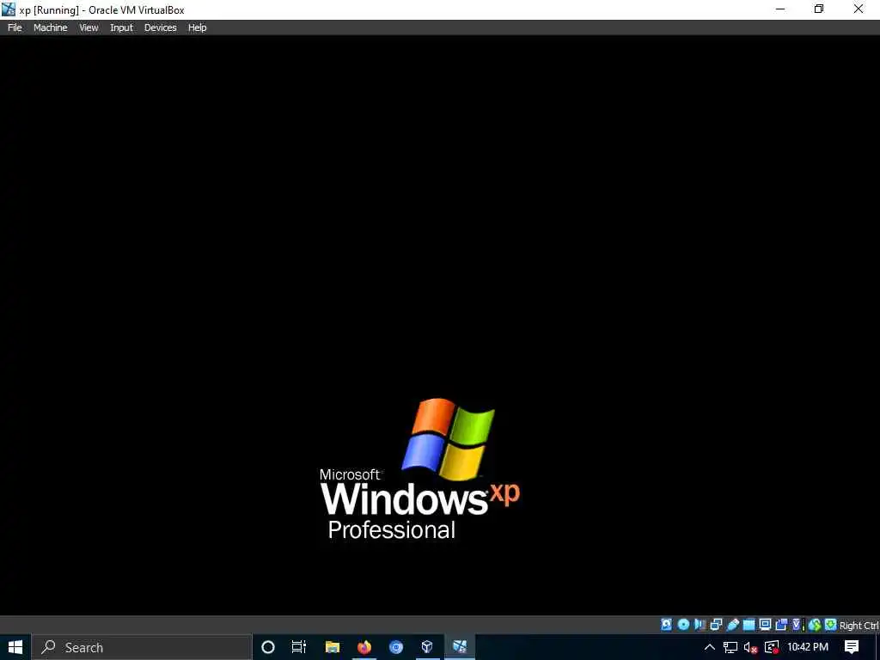
Task: Show hidden system tray icons
Action: (x=709, y=647)
